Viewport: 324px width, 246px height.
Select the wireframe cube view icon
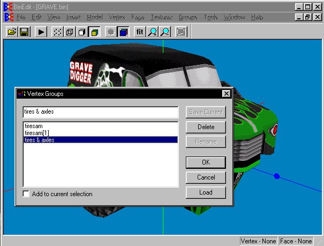tap(70, 32)
